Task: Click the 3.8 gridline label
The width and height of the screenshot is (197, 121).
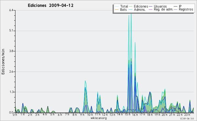Action: [x=11, y=51]
